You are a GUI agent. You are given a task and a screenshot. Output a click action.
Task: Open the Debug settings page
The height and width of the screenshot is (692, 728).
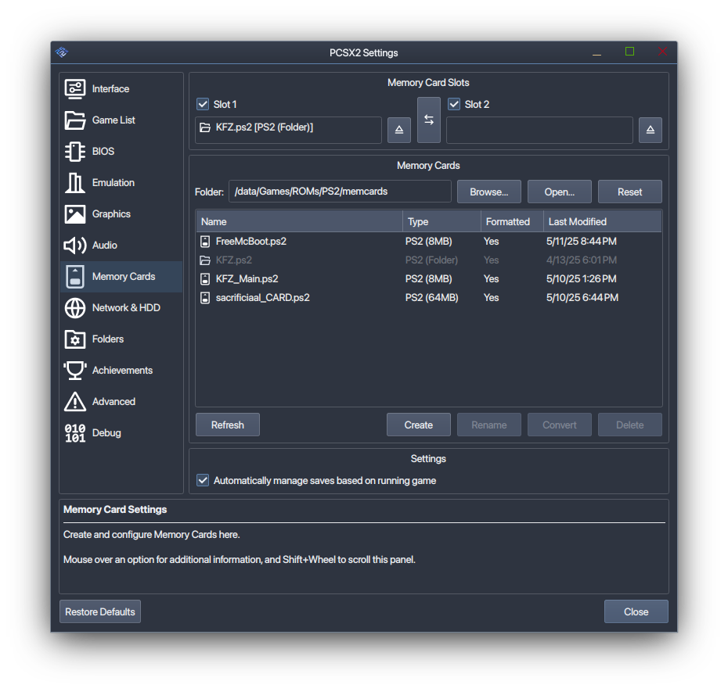[106, 432]
